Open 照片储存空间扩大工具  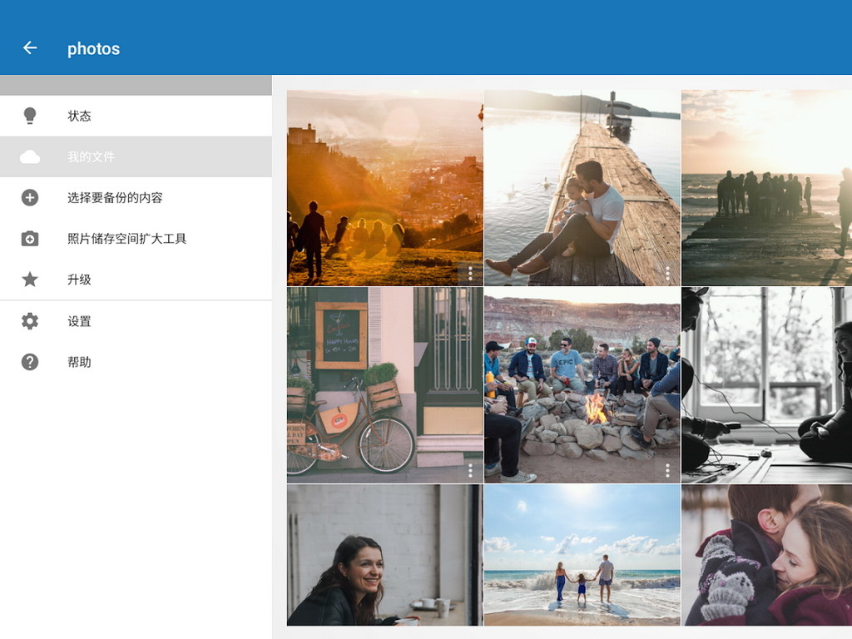pyautogui.click(x=136, y=239)
